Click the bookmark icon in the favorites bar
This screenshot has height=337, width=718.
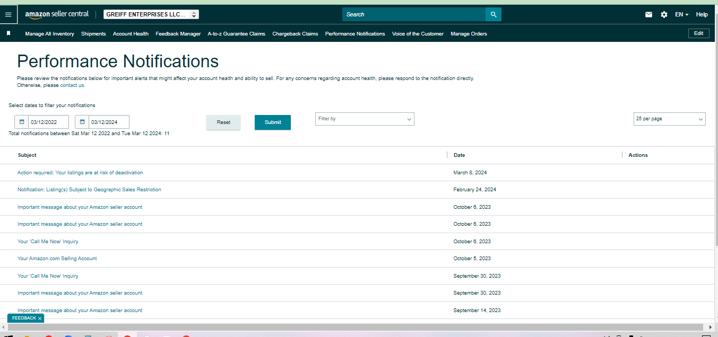click(x=8, y=33)
